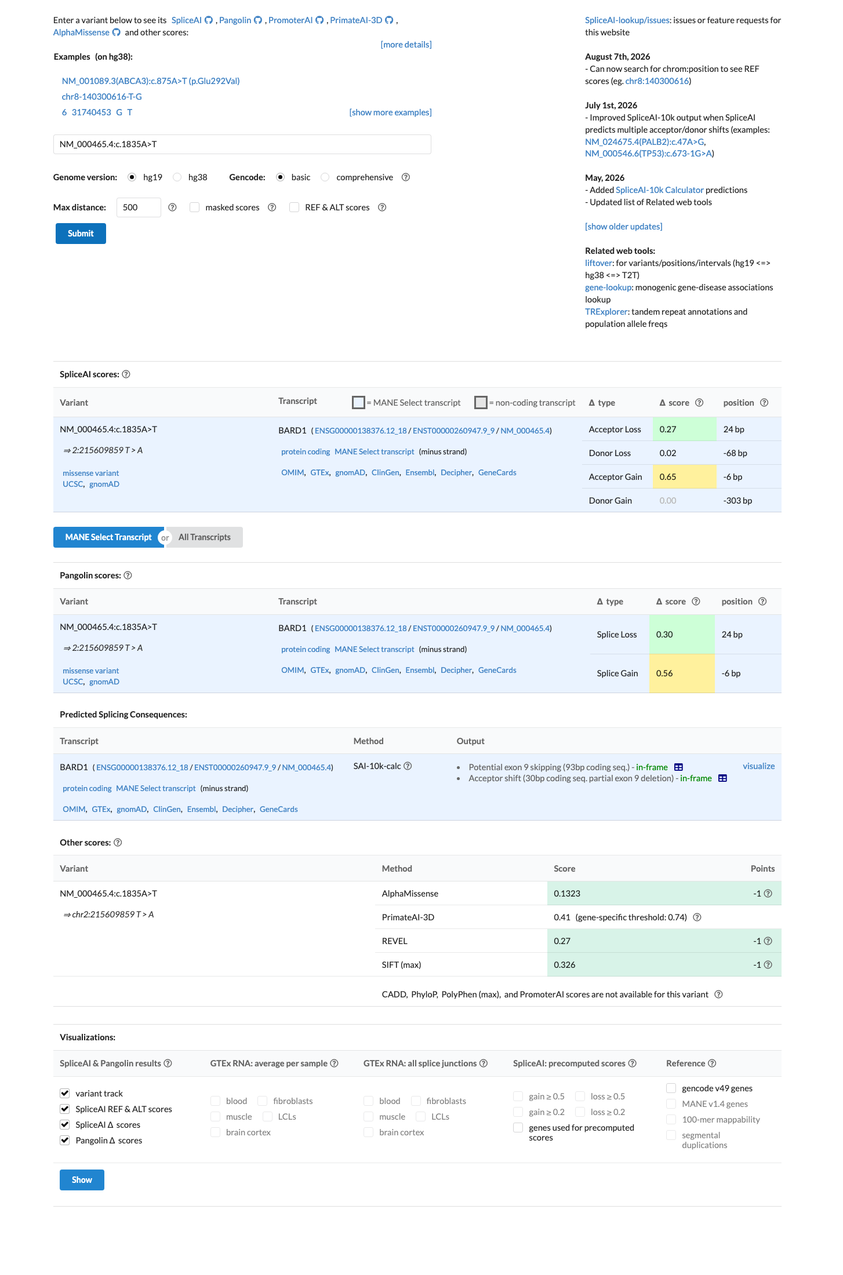
Task: Click help icon beside SpliceAI precomputed scores
Action: click(633, 1063)
